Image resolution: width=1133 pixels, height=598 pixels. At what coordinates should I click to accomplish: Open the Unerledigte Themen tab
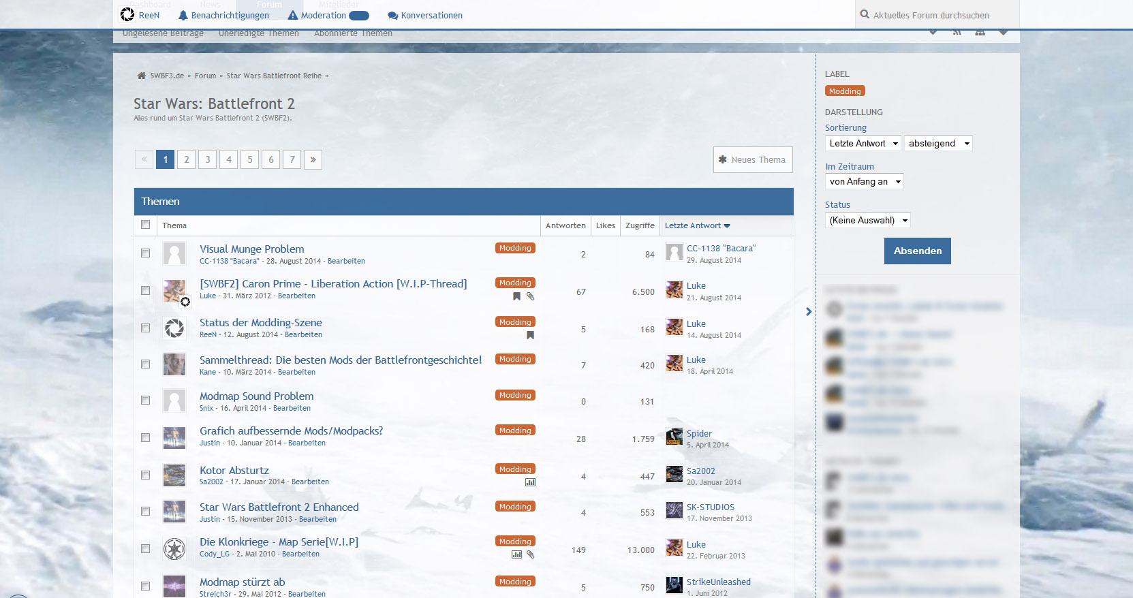pyautogui.click(x=259, y=33)
